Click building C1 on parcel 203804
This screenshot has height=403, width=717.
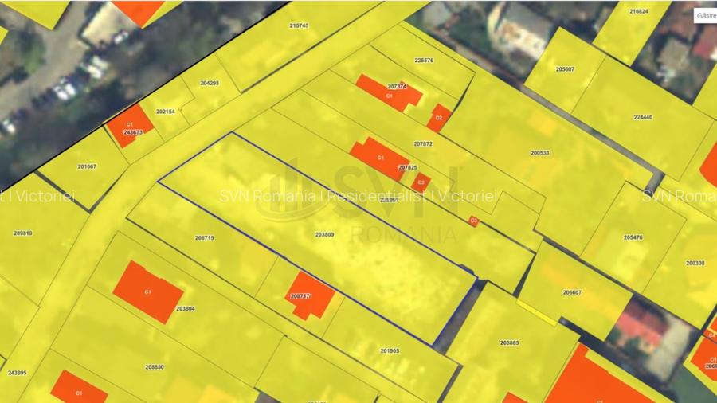147,292
